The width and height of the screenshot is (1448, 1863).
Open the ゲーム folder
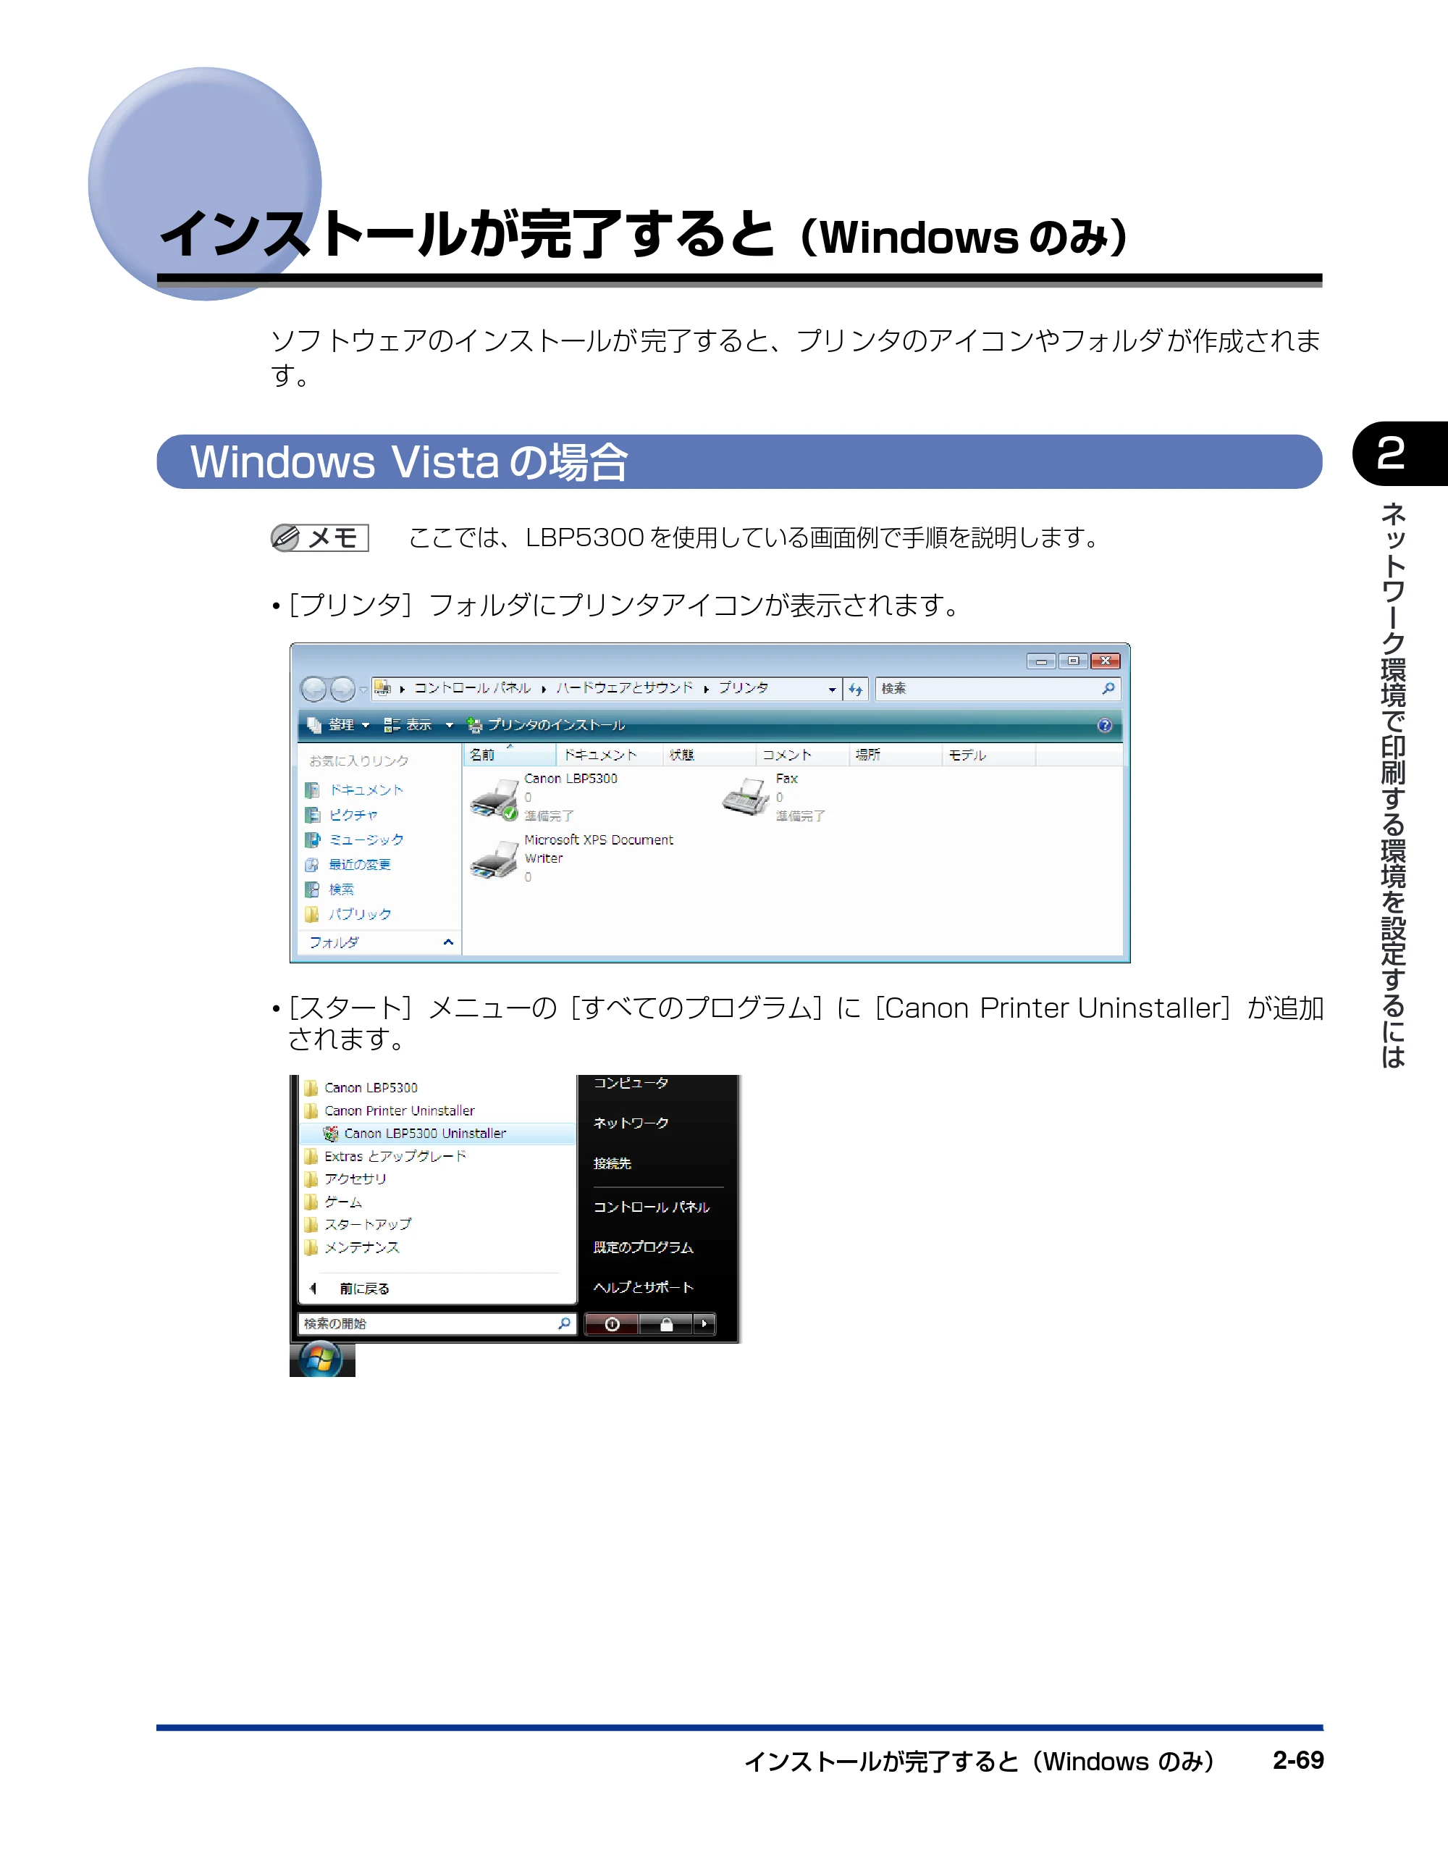coord(332,1201)
